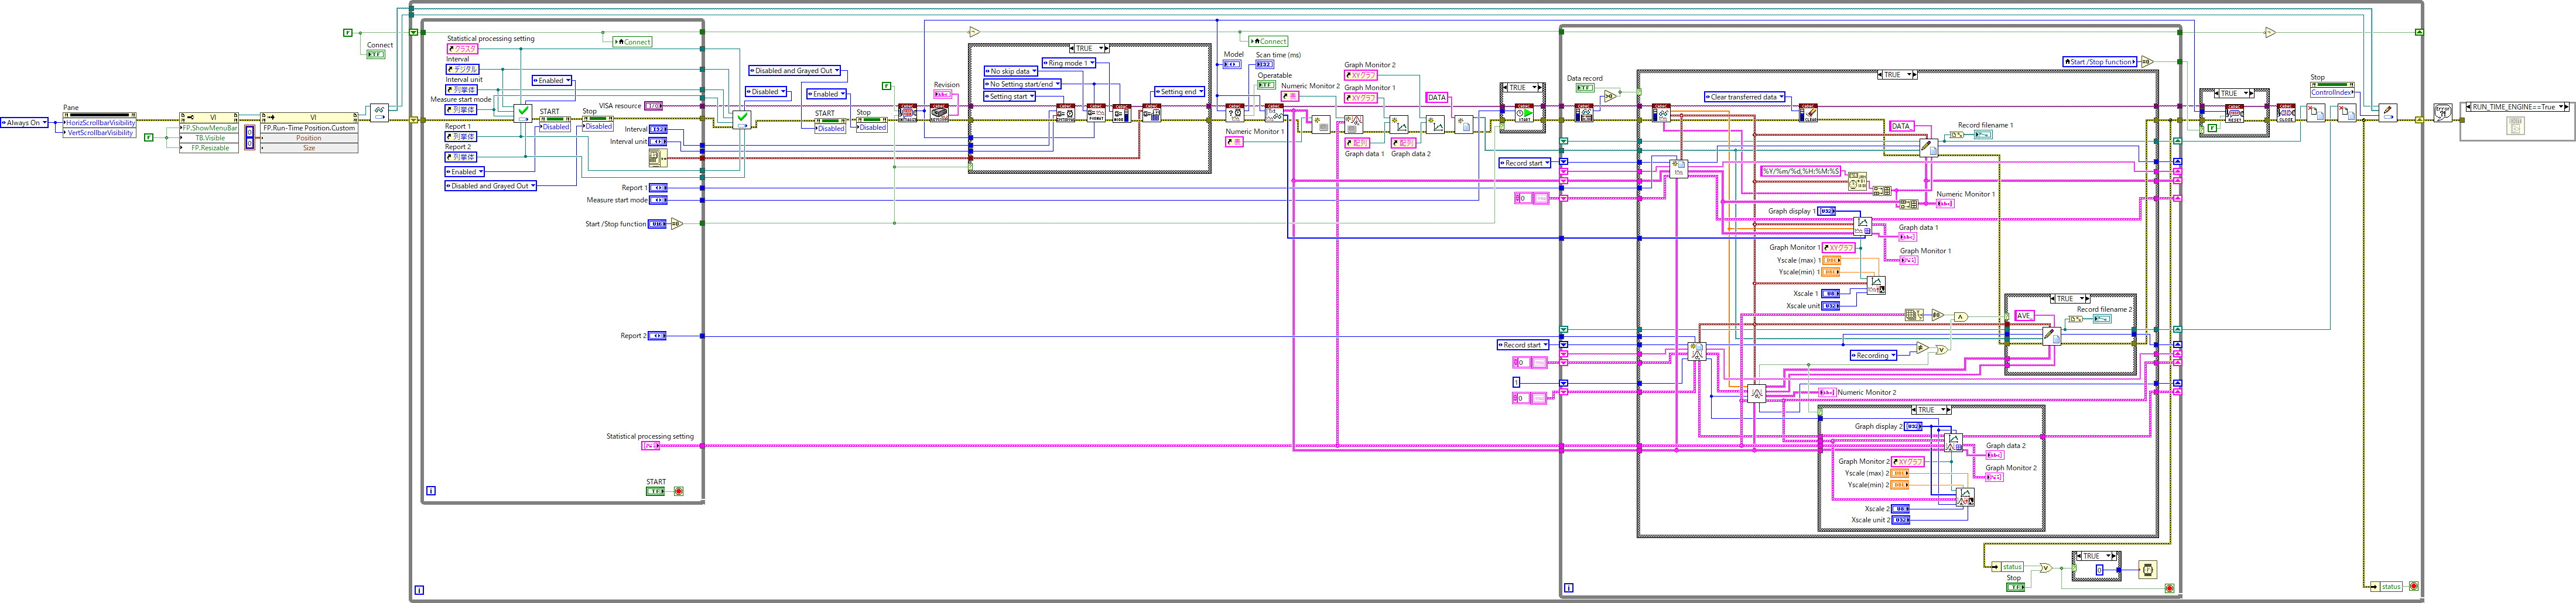The image size is (2576, 603).
Task: Select the CADAC FORMAT VI icon
Action: 1096,113
